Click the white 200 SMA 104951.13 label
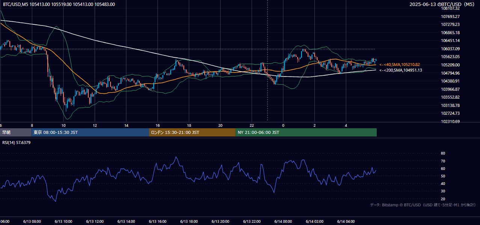Image resolution: width=480 pixels, height=225 pixels. pyautogui.click(x=400, y=70)
